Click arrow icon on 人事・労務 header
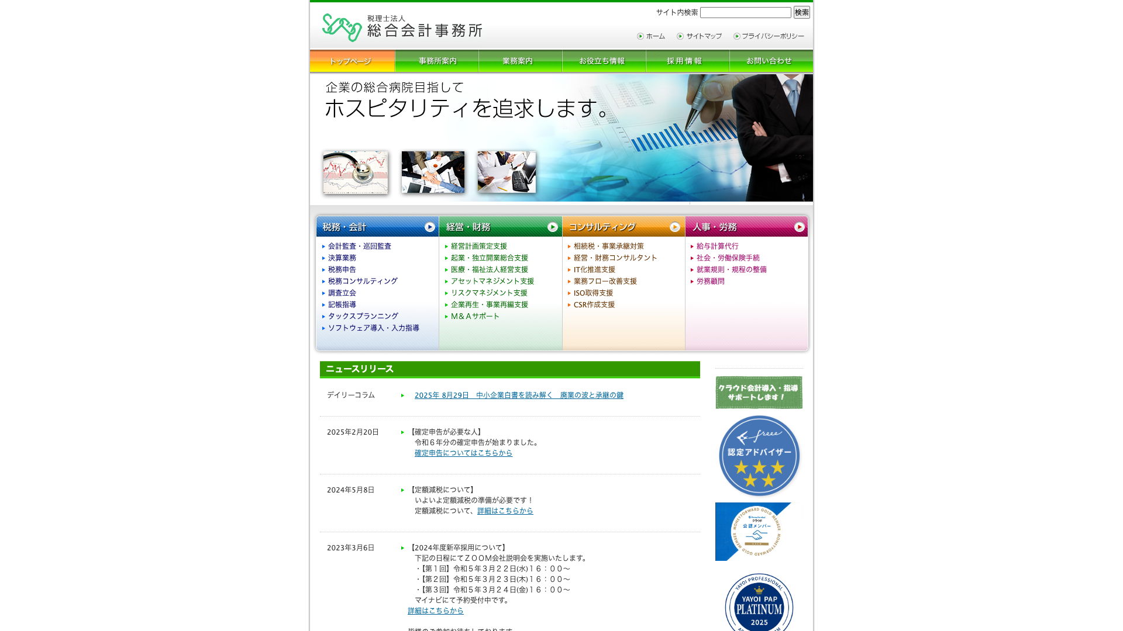The height and width of the screenshot is (631, 1123). click(x=800, y=227)
